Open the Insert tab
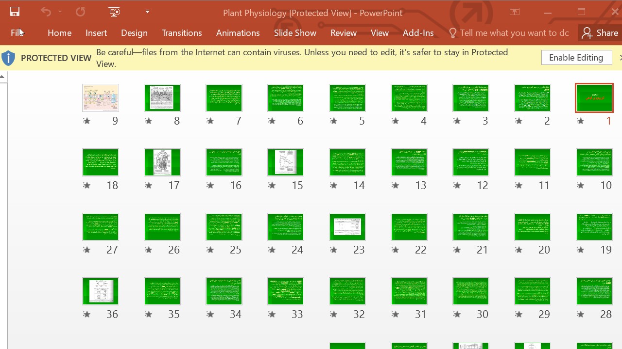The image size is (622, 349). (x=96, y=32)
